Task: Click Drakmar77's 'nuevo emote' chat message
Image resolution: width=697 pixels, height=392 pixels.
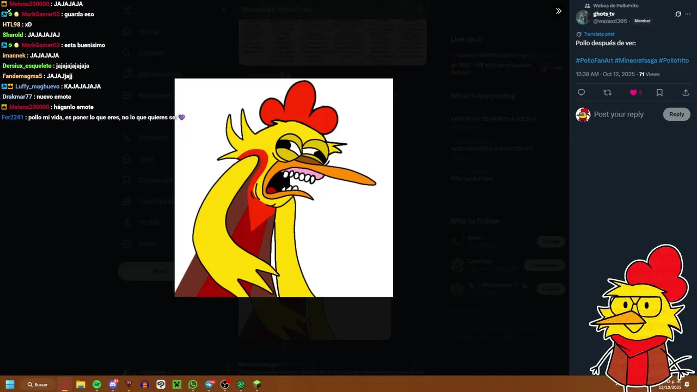Action: 37,97
